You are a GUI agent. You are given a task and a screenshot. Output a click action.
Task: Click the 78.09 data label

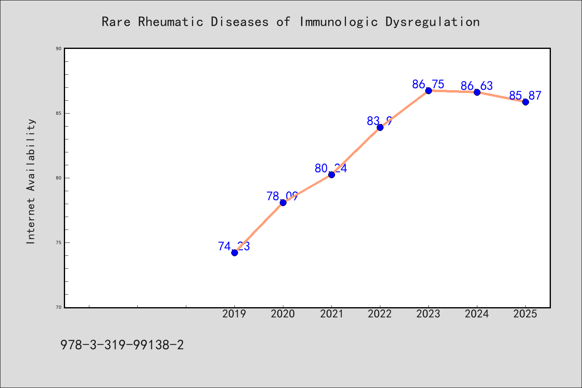(283, 196)
